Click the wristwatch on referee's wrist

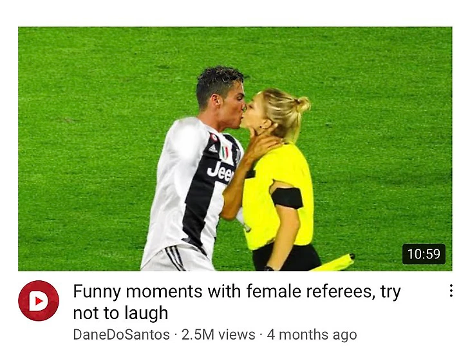pos(269,268)
